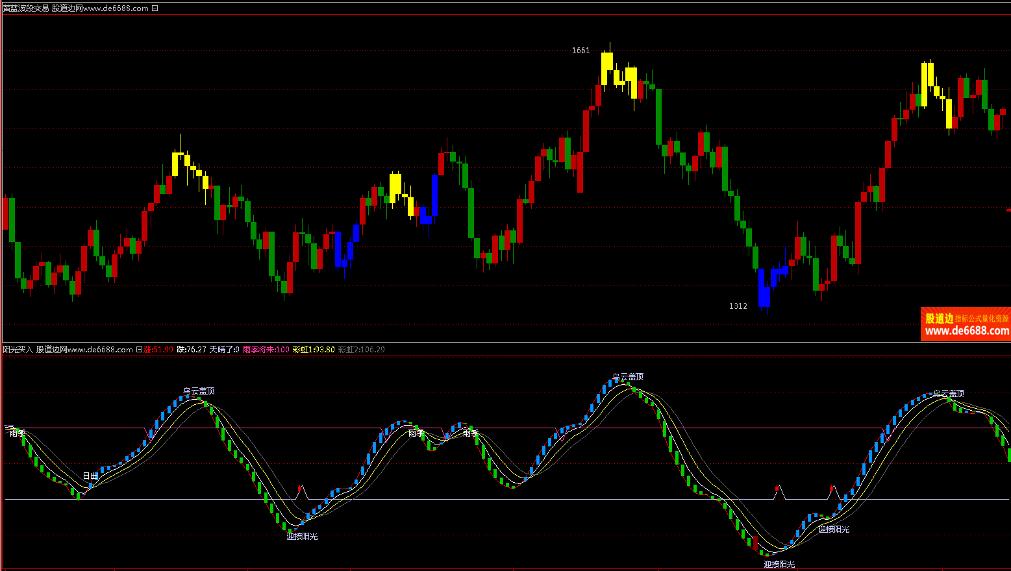Image resolution: width=1011 pixels, height=571 pixels.
Task: Collapse the 阳光买入 indicator box icon
Action: click(138, 350)
